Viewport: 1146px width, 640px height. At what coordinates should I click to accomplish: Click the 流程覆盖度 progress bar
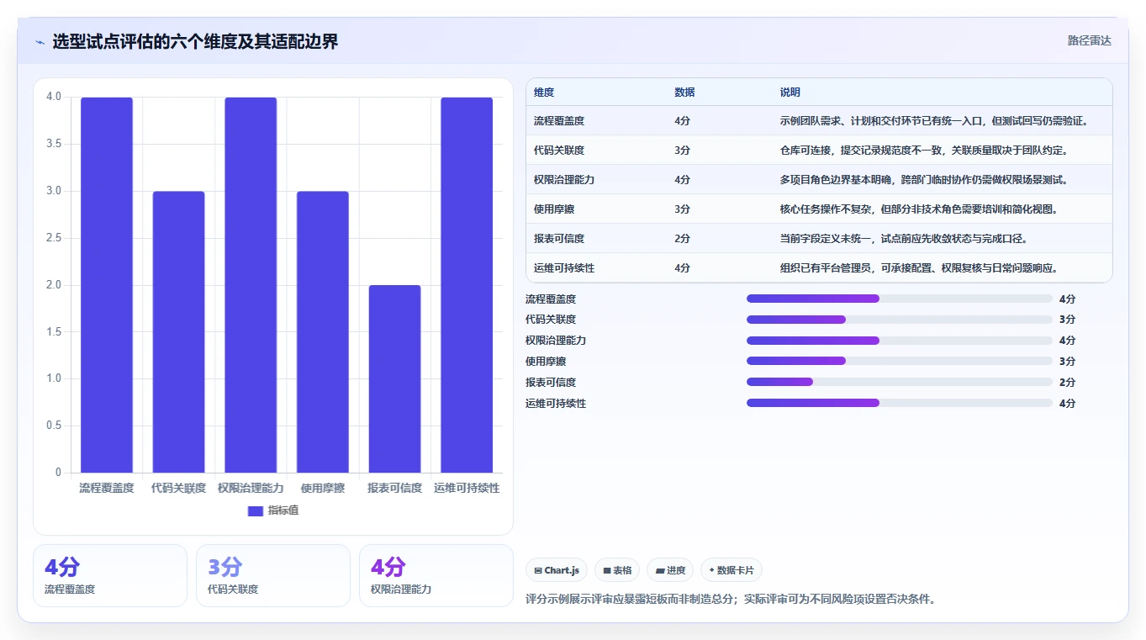tap(900, 299)
